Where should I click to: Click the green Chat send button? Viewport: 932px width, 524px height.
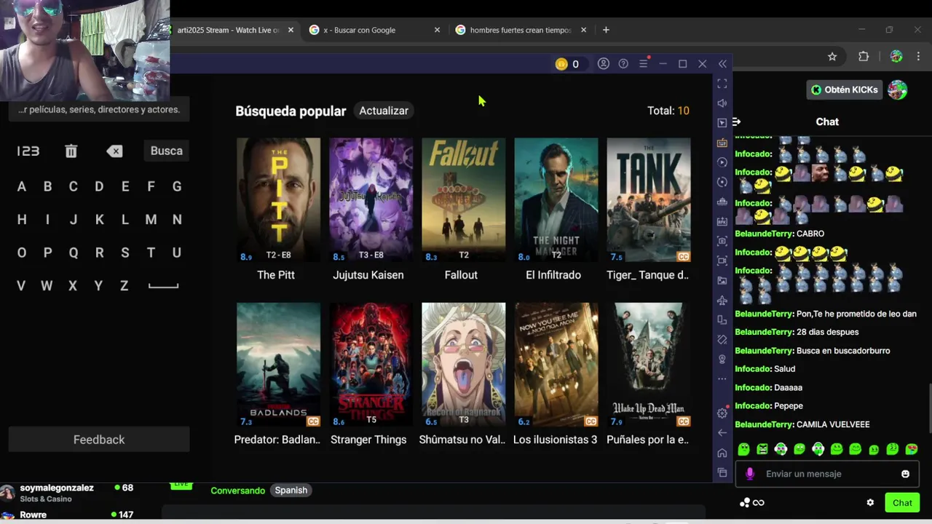902,503
